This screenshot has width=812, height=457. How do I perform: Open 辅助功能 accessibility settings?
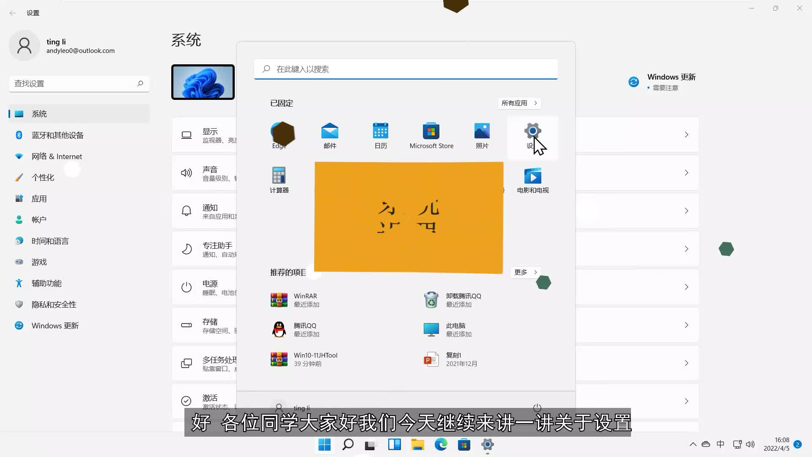[x=79, y=283]
